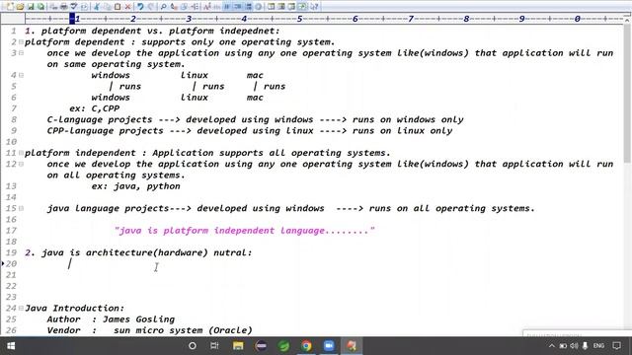Viewport: 632px width, 355px height.
Task: Click the ENG language indicator
Action: 598,346
